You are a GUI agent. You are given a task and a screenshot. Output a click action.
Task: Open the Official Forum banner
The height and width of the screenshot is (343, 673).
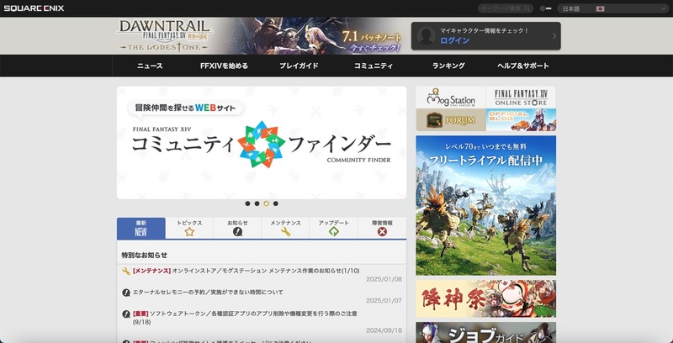(451, 120)
